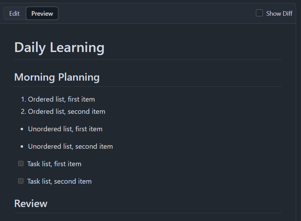Screen dimensions: 301x221
Task: Click divider line below Daily Learning
Action: tap(148, 60)
